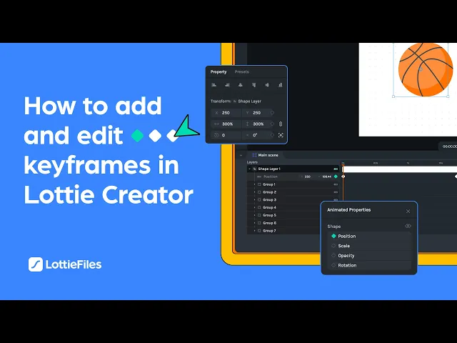The width and height of the screenshot is (457, 343).
Task: Switch to the Property tab
Action: pyautogui.click(x=219, y=71)
